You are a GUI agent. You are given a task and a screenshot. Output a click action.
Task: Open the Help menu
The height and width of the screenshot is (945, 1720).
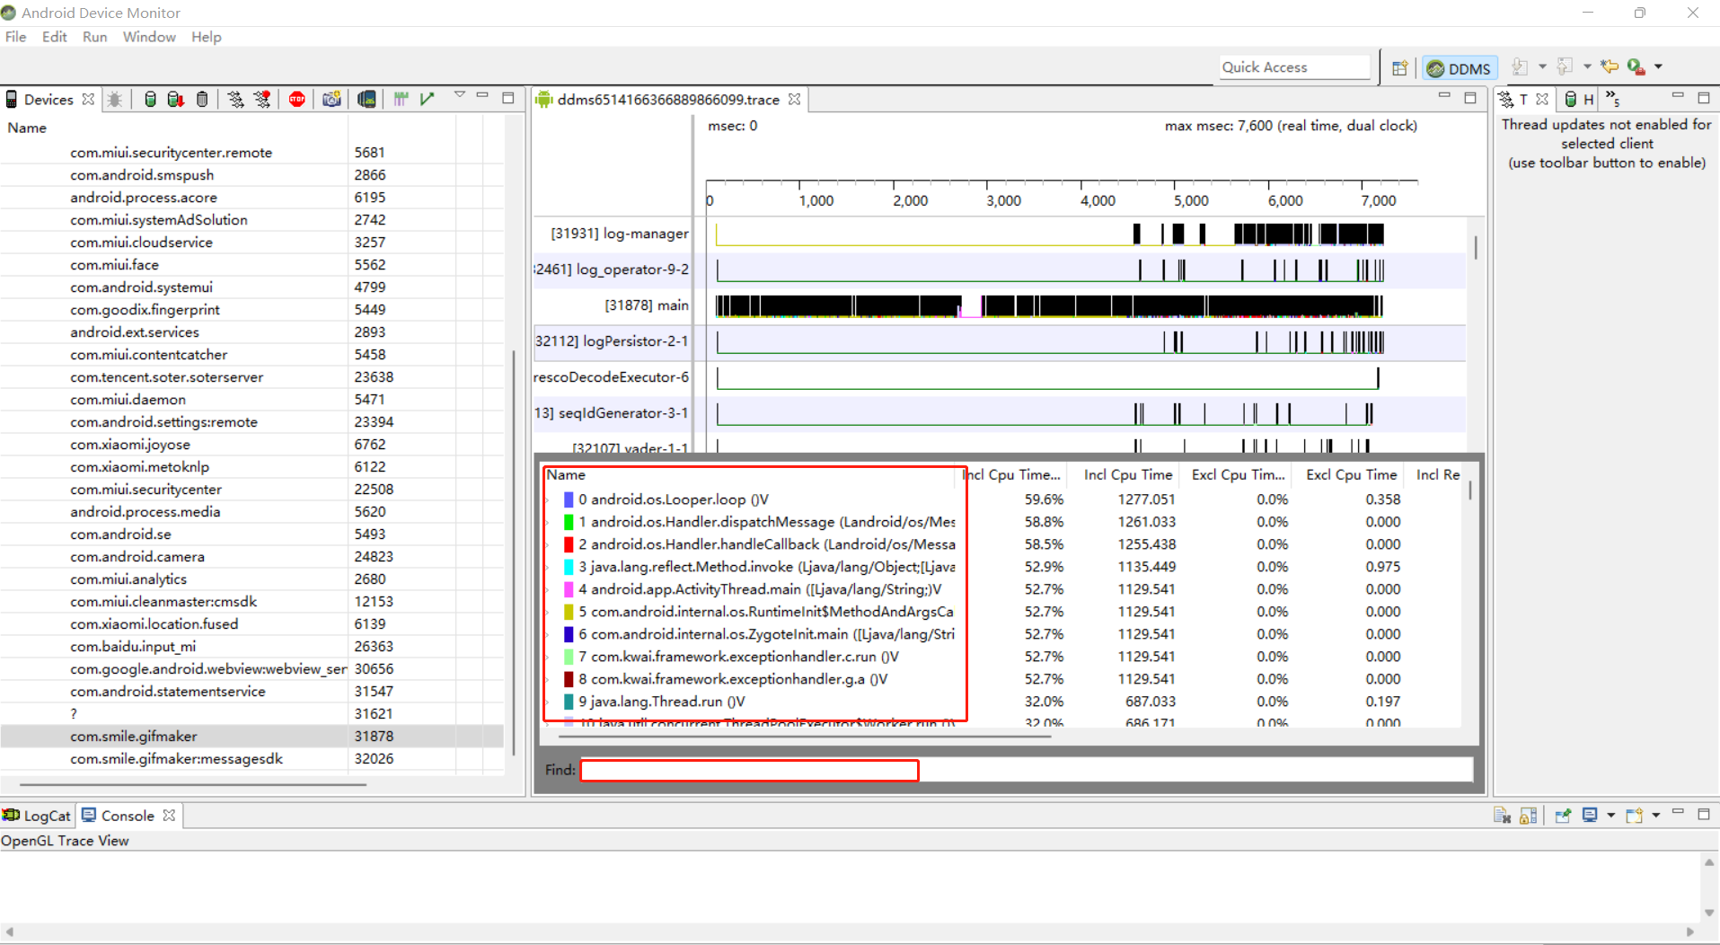(206, 37)
